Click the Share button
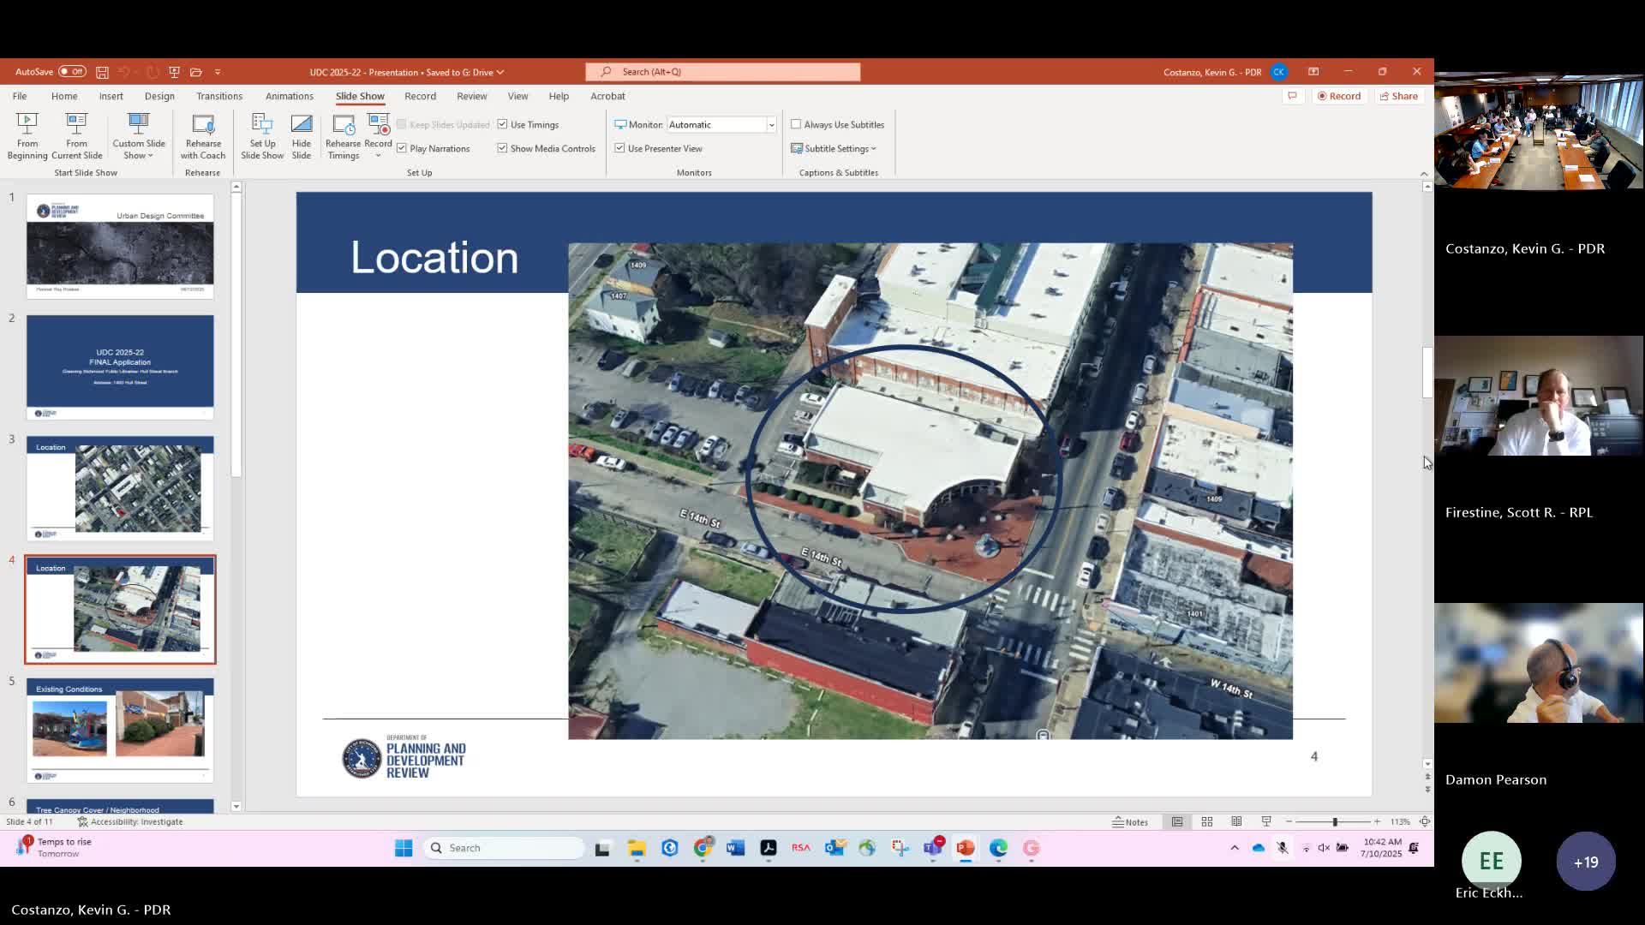1645x925 pixels. [x=1398, y=96]
